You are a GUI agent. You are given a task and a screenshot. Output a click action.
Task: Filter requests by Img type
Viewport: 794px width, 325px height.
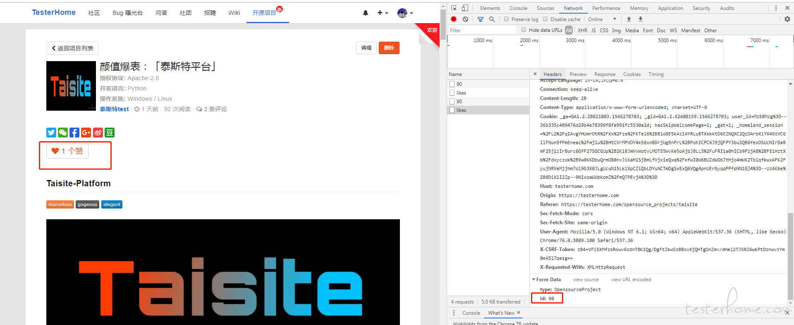616,30
